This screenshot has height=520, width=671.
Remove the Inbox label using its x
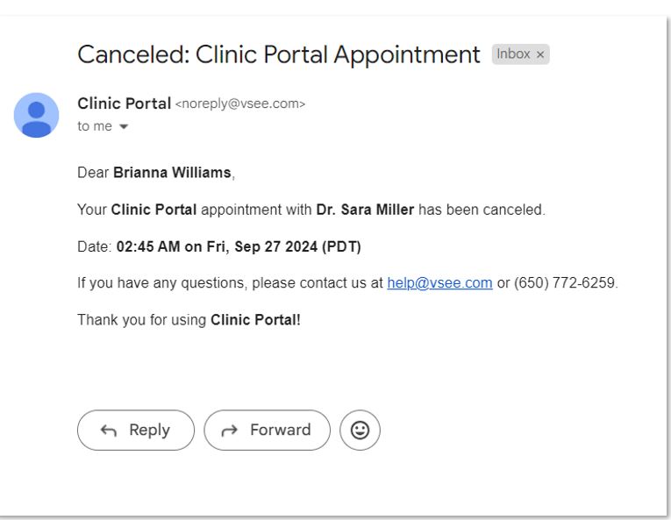[x=540, y=54]
